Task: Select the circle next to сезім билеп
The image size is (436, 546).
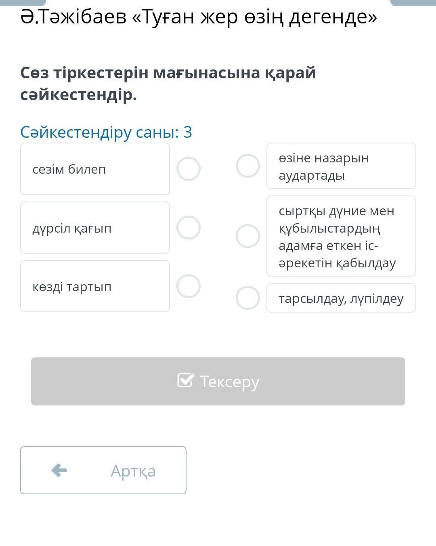Action: point(189,169)
